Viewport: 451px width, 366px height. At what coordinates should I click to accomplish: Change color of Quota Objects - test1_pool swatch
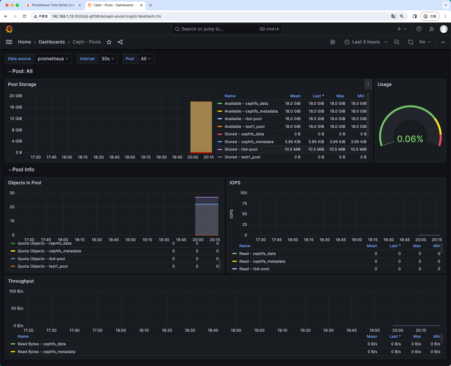(x=13, y=266)
